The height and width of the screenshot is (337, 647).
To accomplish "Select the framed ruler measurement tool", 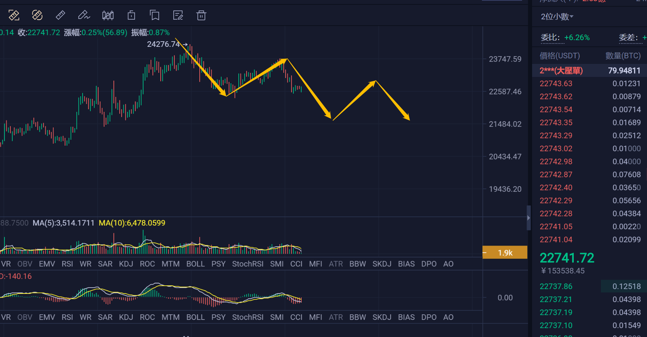I will point(14,15).
